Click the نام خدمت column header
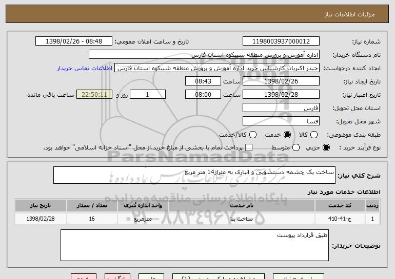The image size is (395, 279). (242, 206)
